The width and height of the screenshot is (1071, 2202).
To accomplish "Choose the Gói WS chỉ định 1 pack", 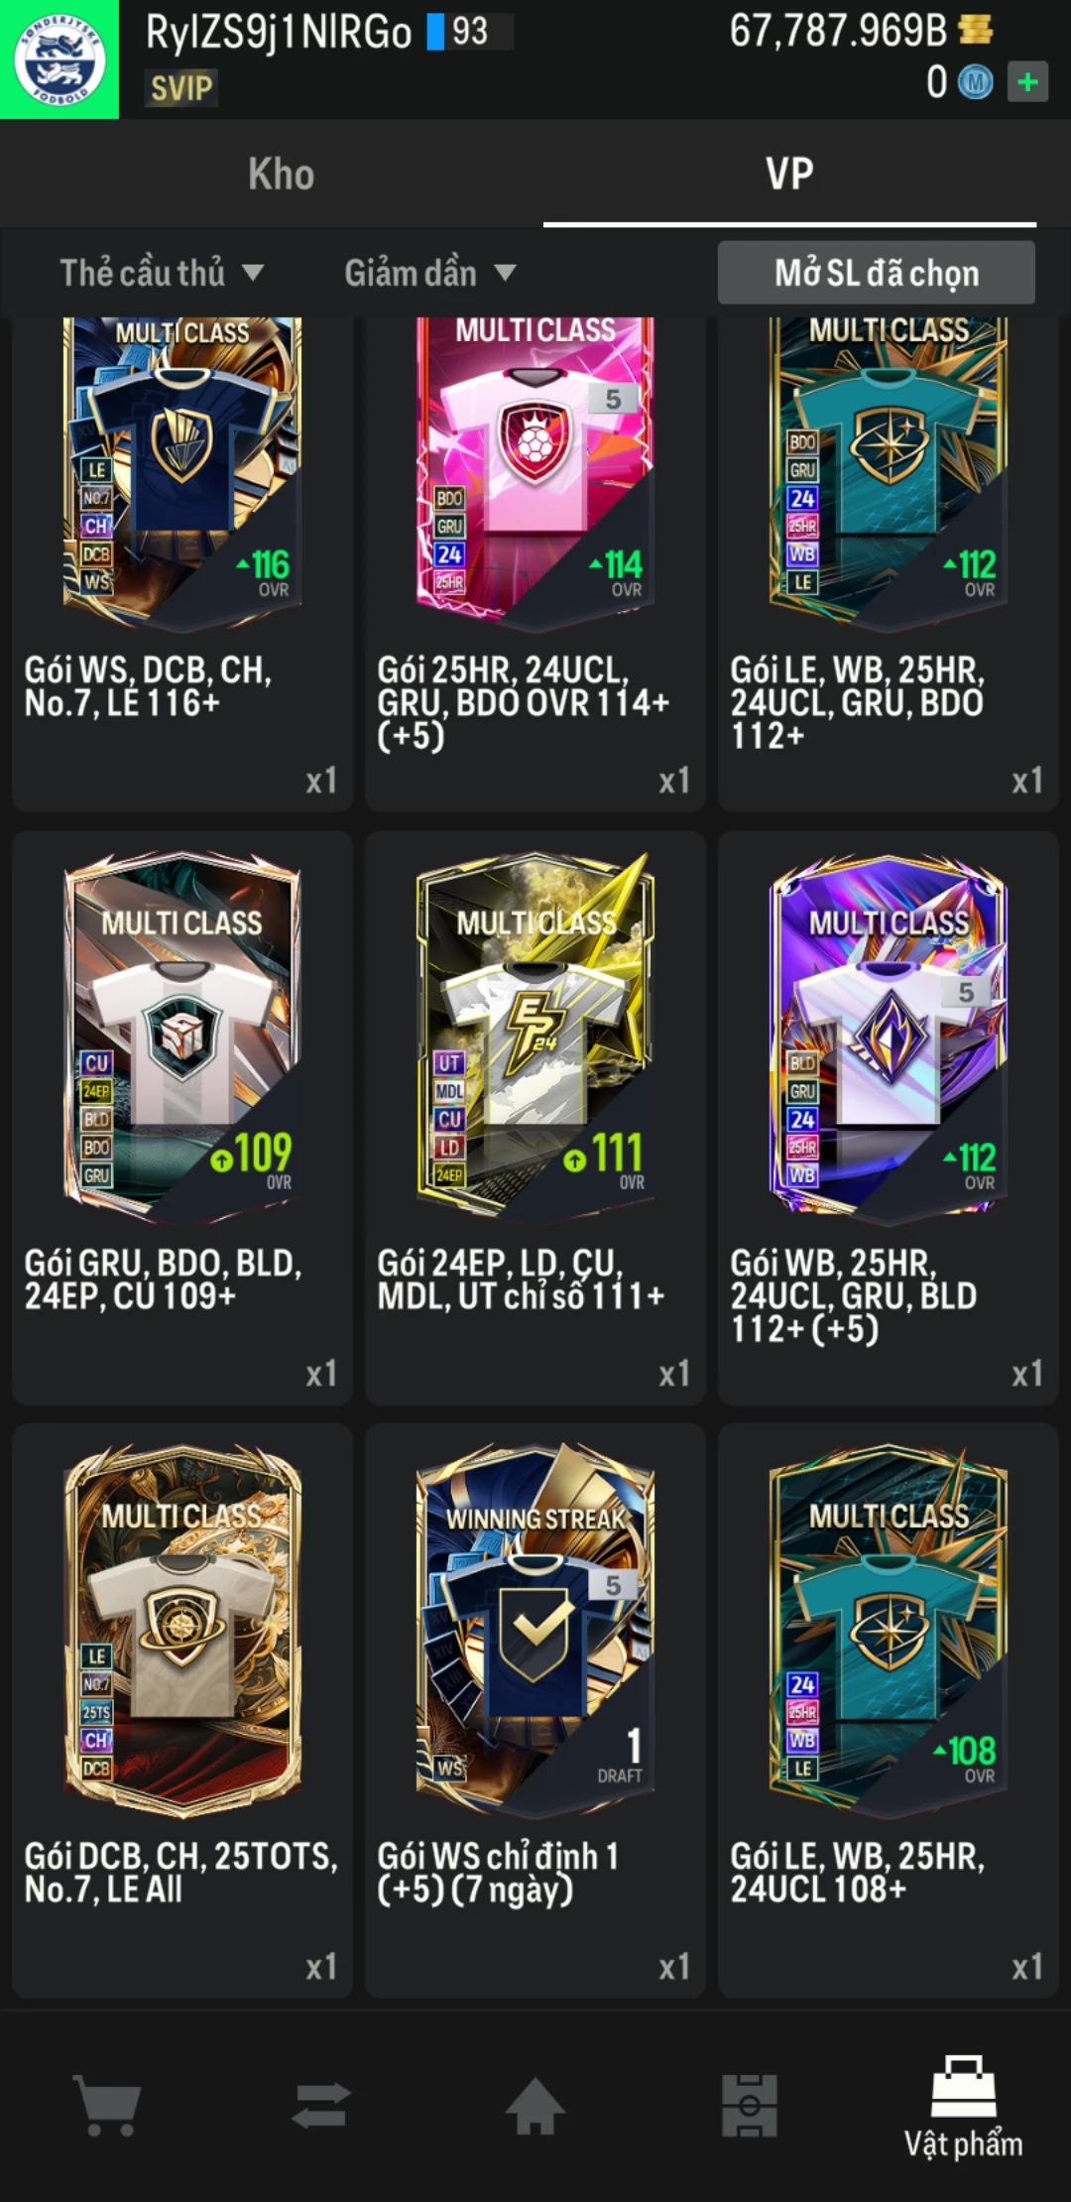I will [x=535, y=1711].
